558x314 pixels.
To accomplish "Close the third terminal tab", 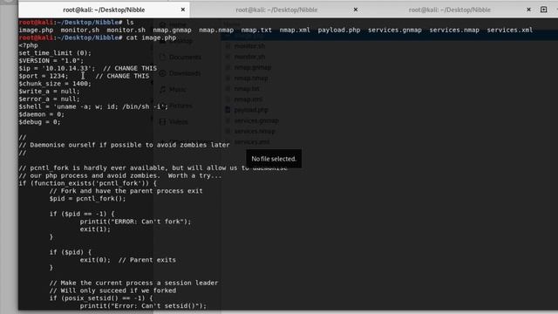I will (x=528, y=10).
